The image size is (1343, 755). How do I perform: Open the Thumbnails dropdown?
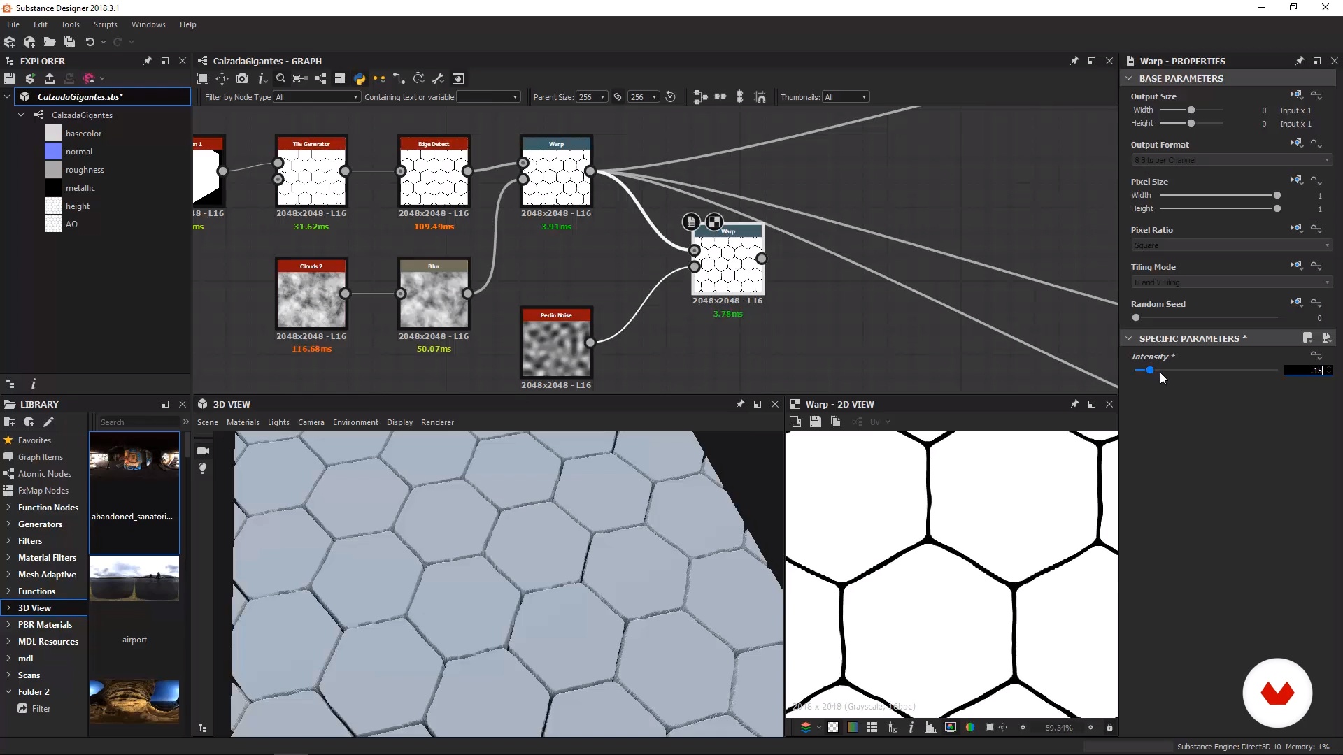[846, 97]
